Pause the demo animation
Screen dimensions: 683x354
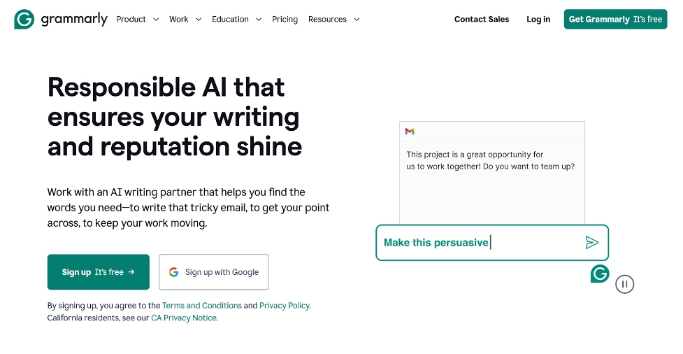coord(624,284)
